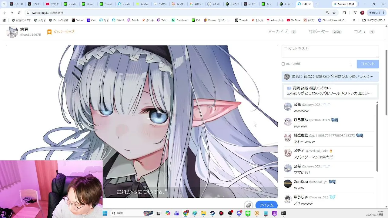This screenshot has width=388, height=218.
Task: Click the page's vertical scrollbar
Action: pyautogui.click(x=386, y=82)
